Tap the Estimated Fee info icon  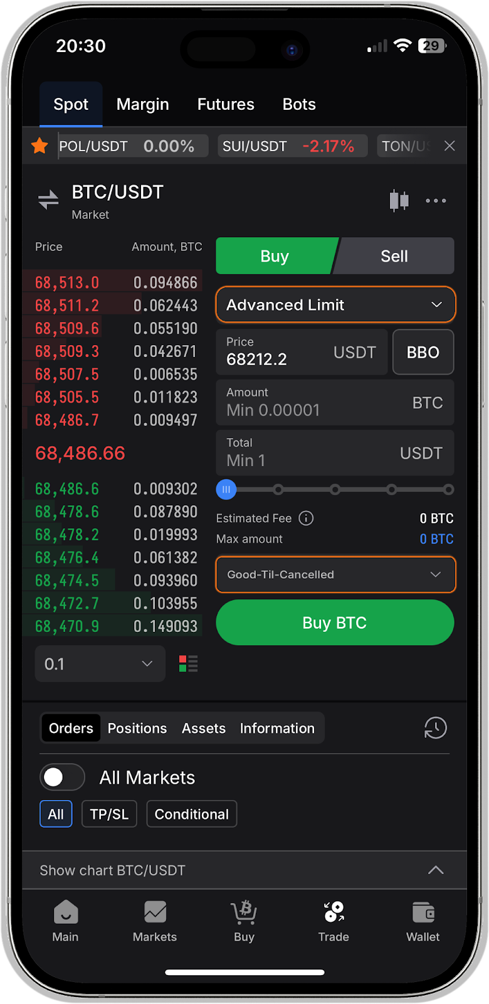(306, 518)
